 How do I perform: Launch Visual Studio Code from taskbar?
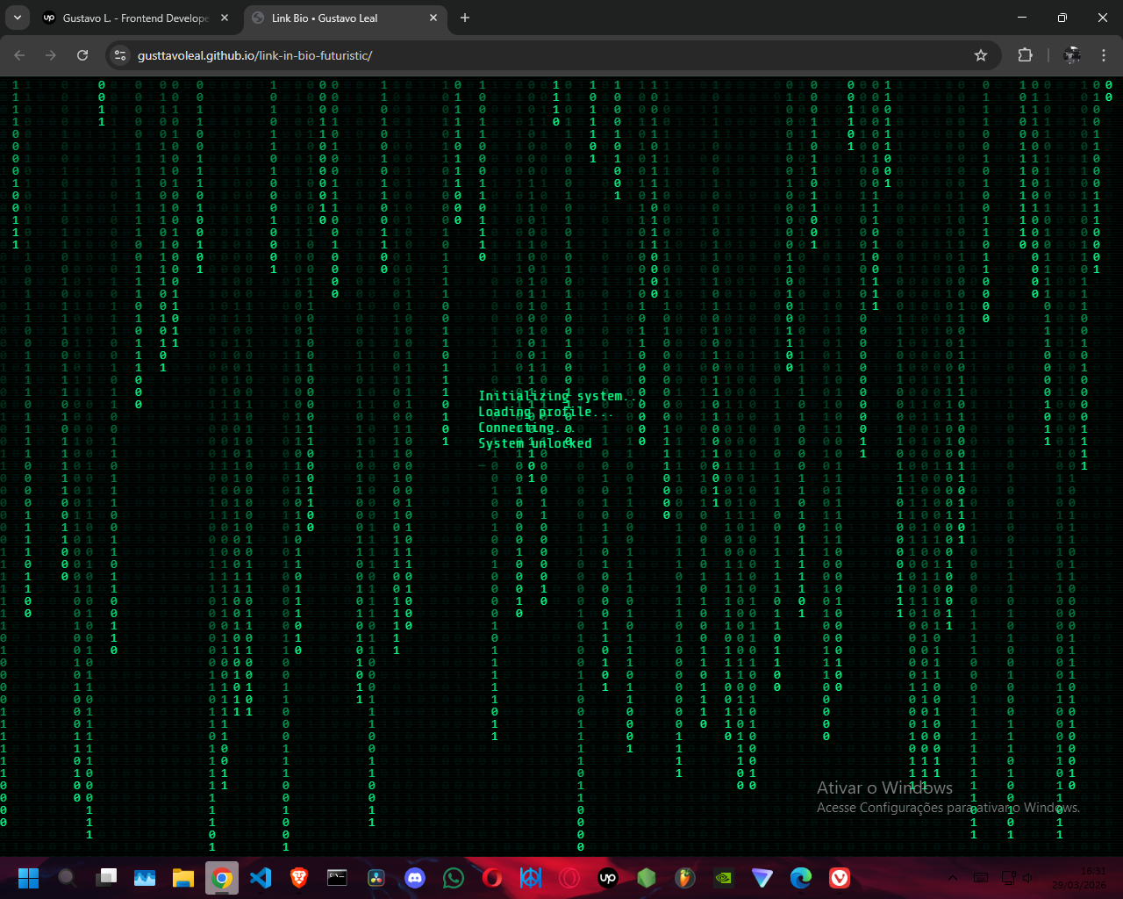click(261, 877)
